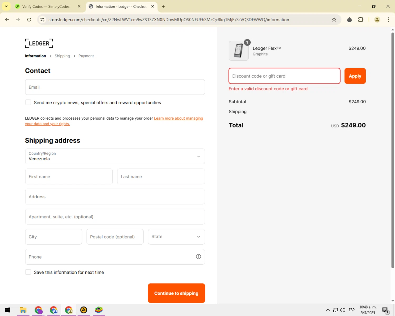Switch to Verify Codes — SimplyCodes tab

pyautogui.click(x=46, y=6)
